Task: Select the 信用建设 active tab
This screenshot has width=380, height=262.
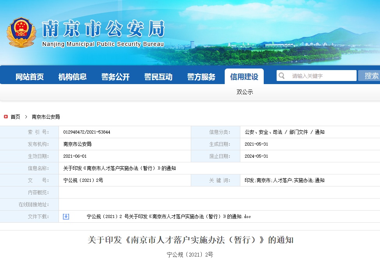Action: [244, 77]
